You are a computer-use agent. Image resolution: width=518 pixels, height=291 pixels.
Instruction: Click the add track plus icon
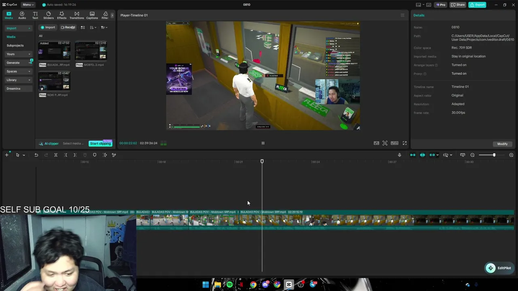click(x=6, y=155)
